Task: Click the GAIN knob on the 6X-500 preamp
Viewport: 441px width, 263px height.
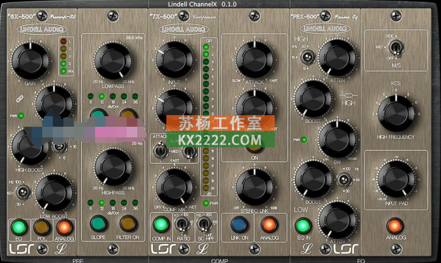Action: [30, 61]
